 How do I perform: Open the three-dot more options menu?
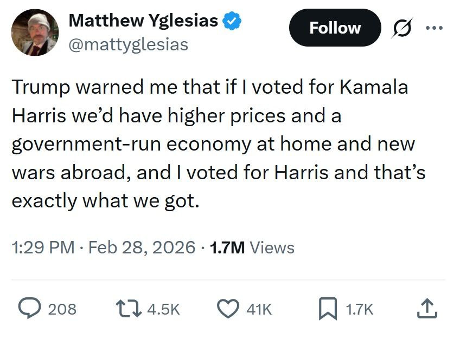(435, 28)
